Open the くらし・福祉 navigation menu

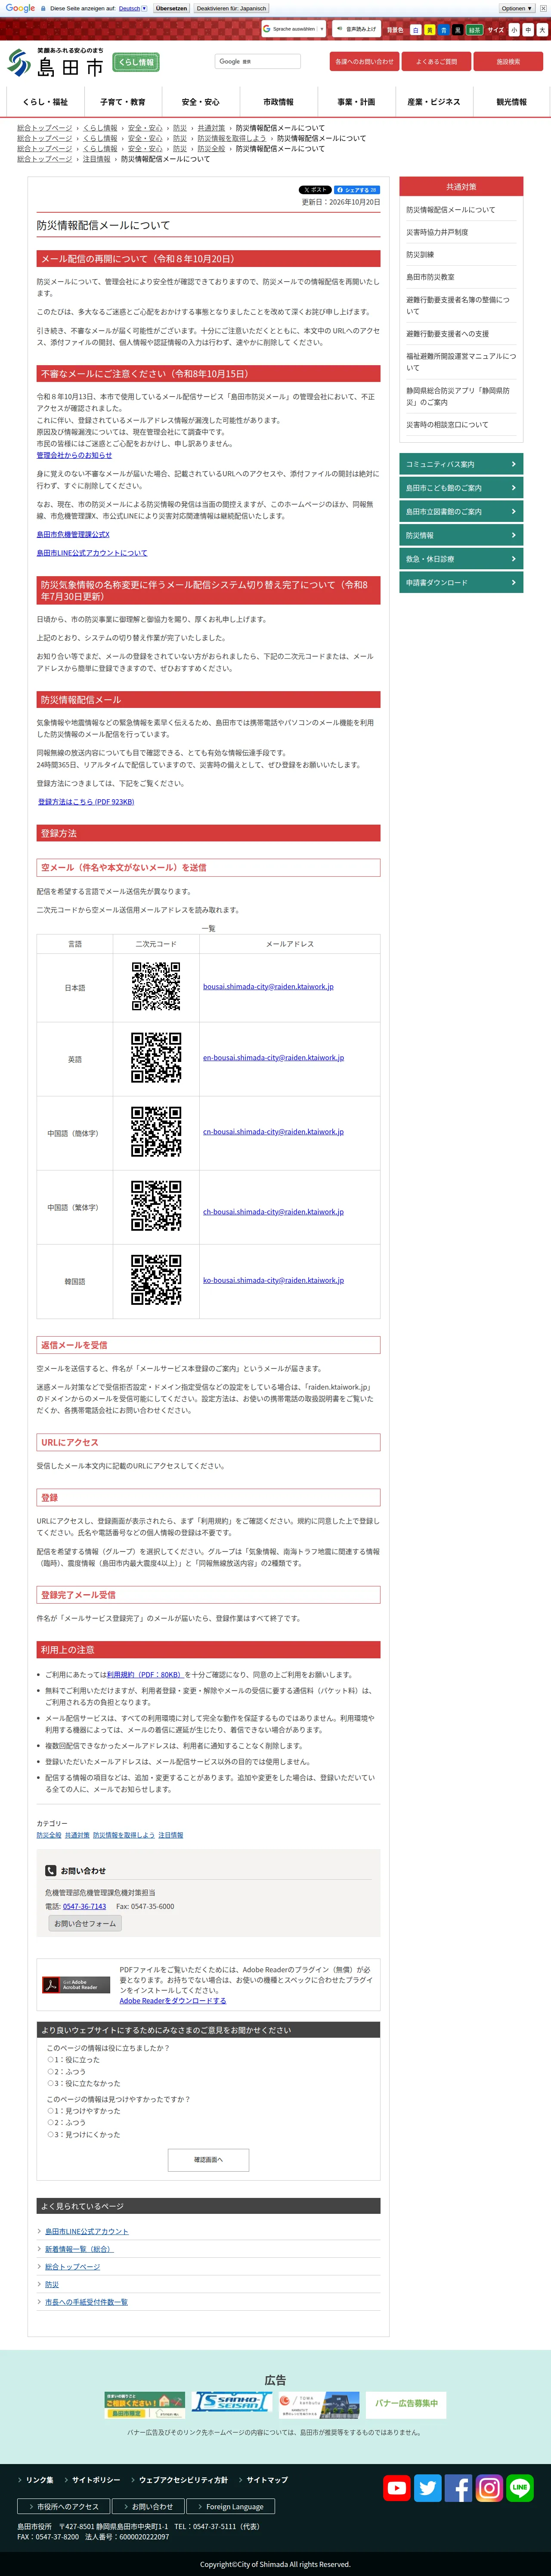(45, 102)
